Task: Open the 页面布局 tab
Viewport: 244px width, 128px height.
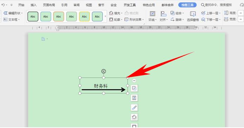Action: point(49,5)
